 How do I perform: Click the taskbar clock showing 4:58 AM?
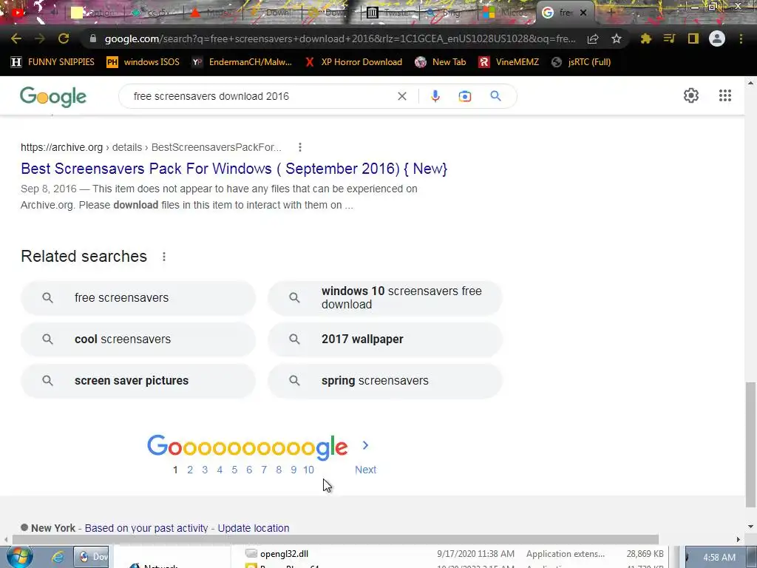(x=719, y=558)
